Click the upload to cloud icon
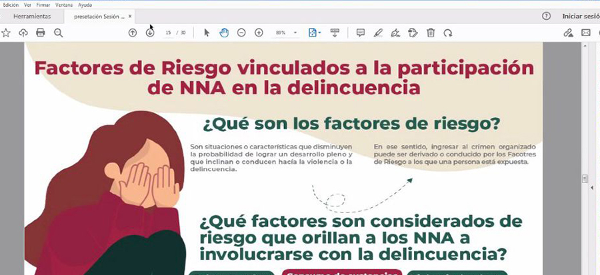 click(23, 33)
